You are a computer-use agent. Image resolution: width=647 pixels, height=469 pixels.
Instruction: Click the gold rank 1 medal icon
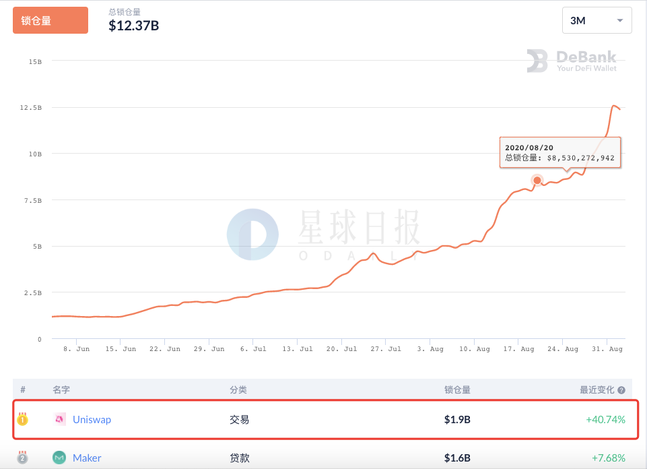point(23,419)
